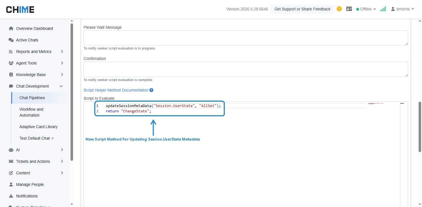The height and width of the screenshot is (207, 422).
Task: Expand the Knowledge Base chevron
Action: pos(62,75)
